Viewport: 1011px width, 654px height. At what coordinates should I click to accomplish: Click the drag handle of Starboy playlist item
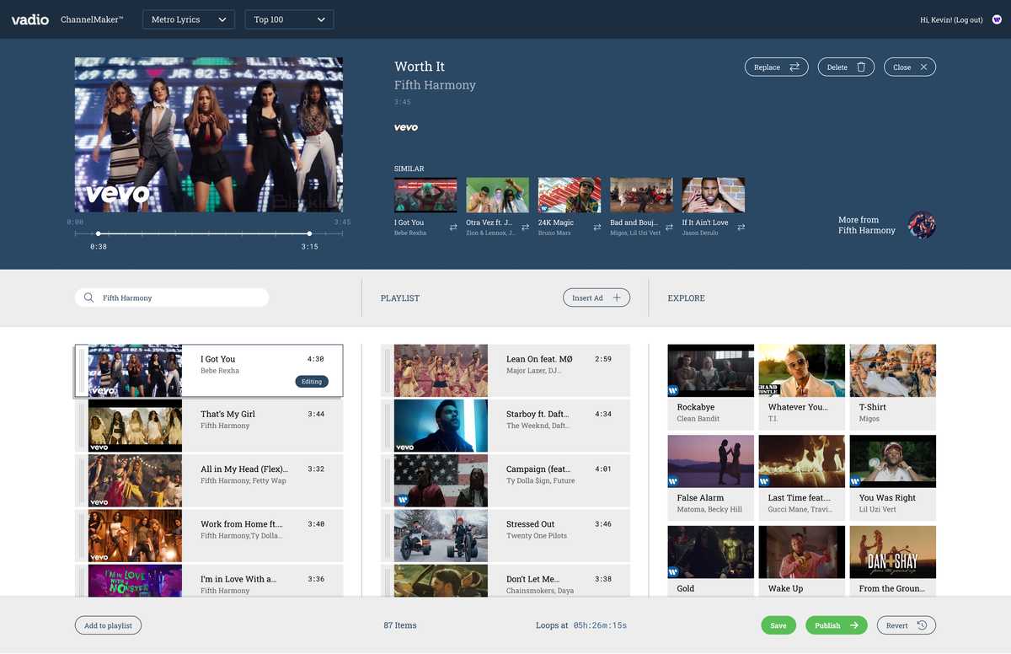click(388, 425)
